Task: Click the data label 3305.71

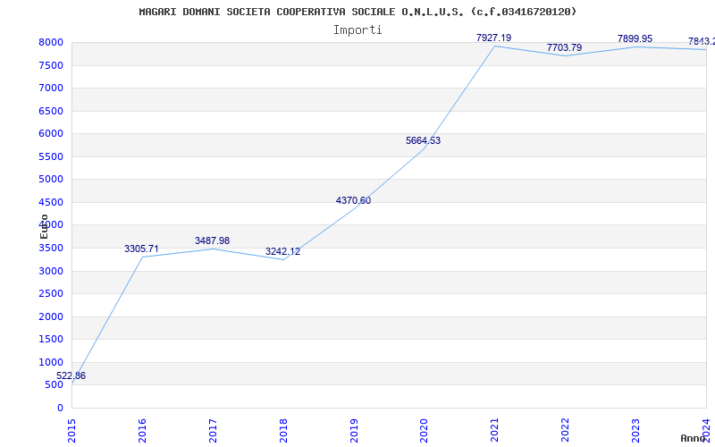Action: 141,249
